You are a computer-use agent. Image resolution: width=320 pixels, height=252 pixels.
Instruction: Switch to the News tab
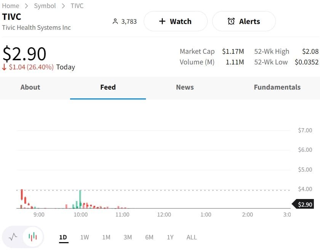coord(185,87)
